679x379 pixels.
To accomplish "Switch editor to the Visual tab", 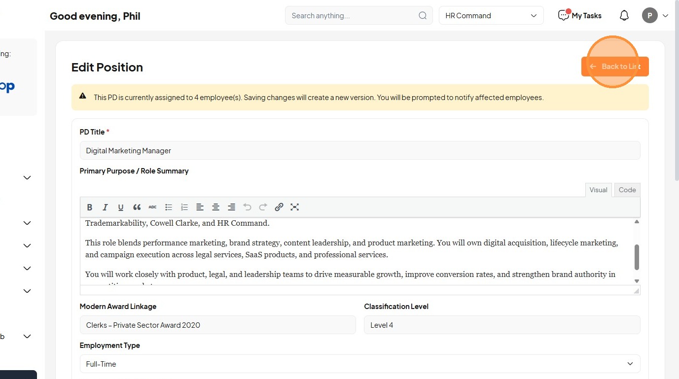I will coord(598,190).
